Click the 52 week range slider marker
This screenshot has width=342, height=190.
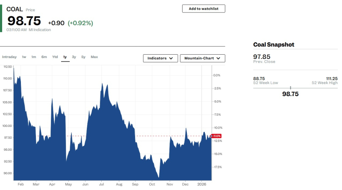pos(290,88)
